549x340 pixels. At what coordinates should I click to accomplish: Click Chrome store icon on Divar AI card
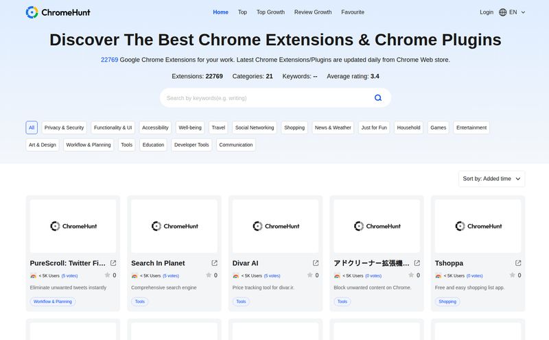point(235,276)
